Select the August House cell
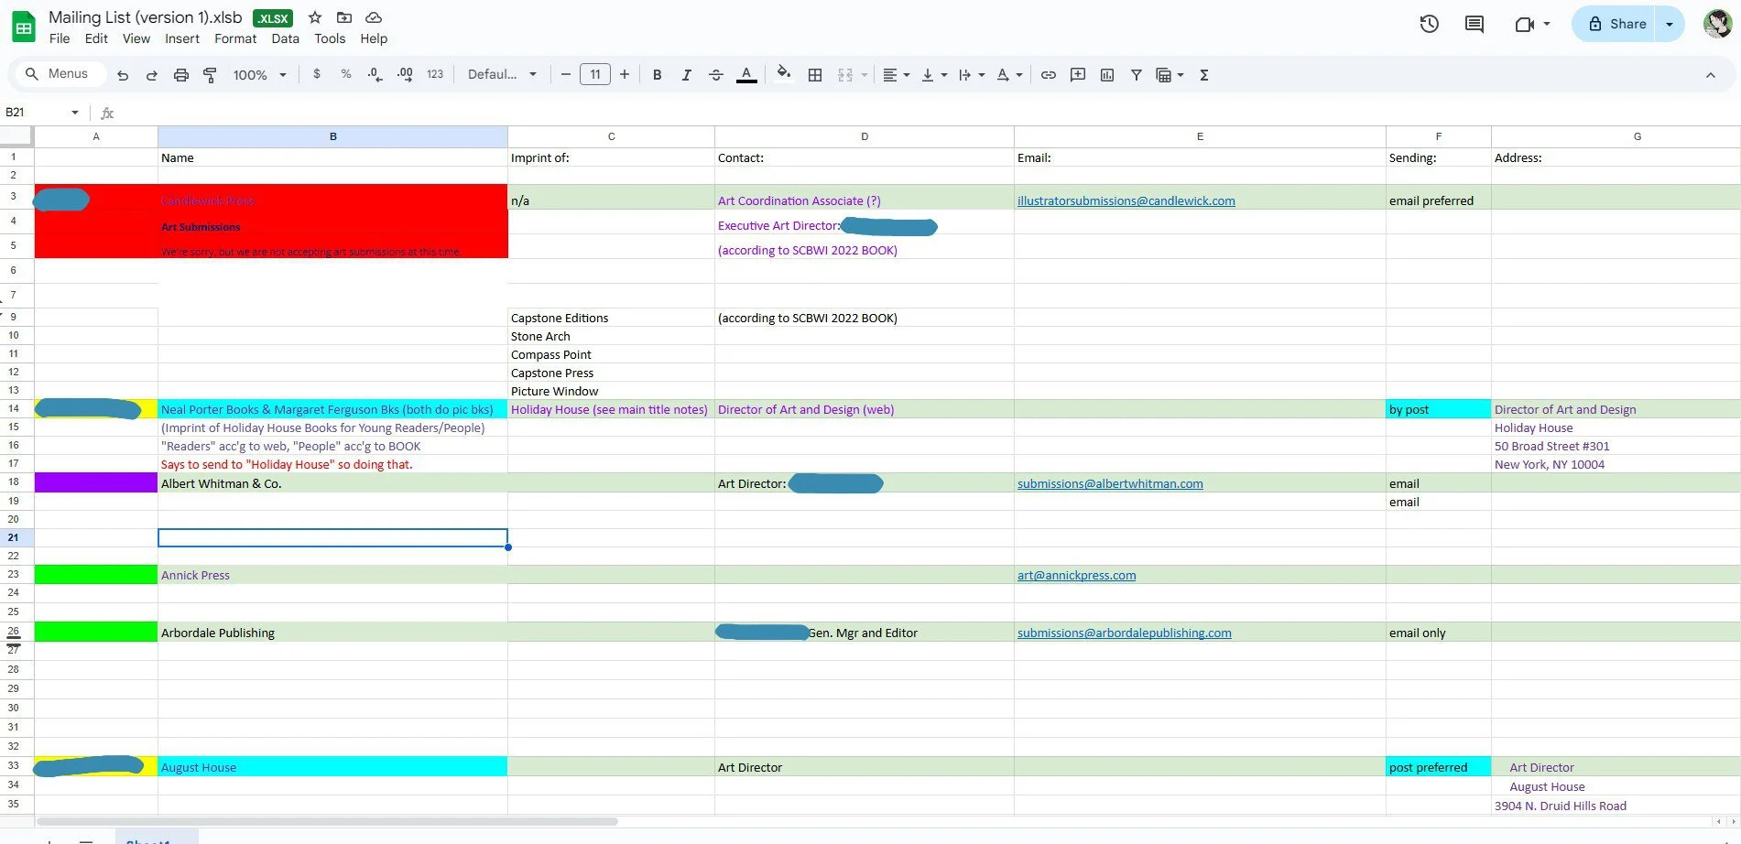1741x844 pixels. [x=332, y=767]
